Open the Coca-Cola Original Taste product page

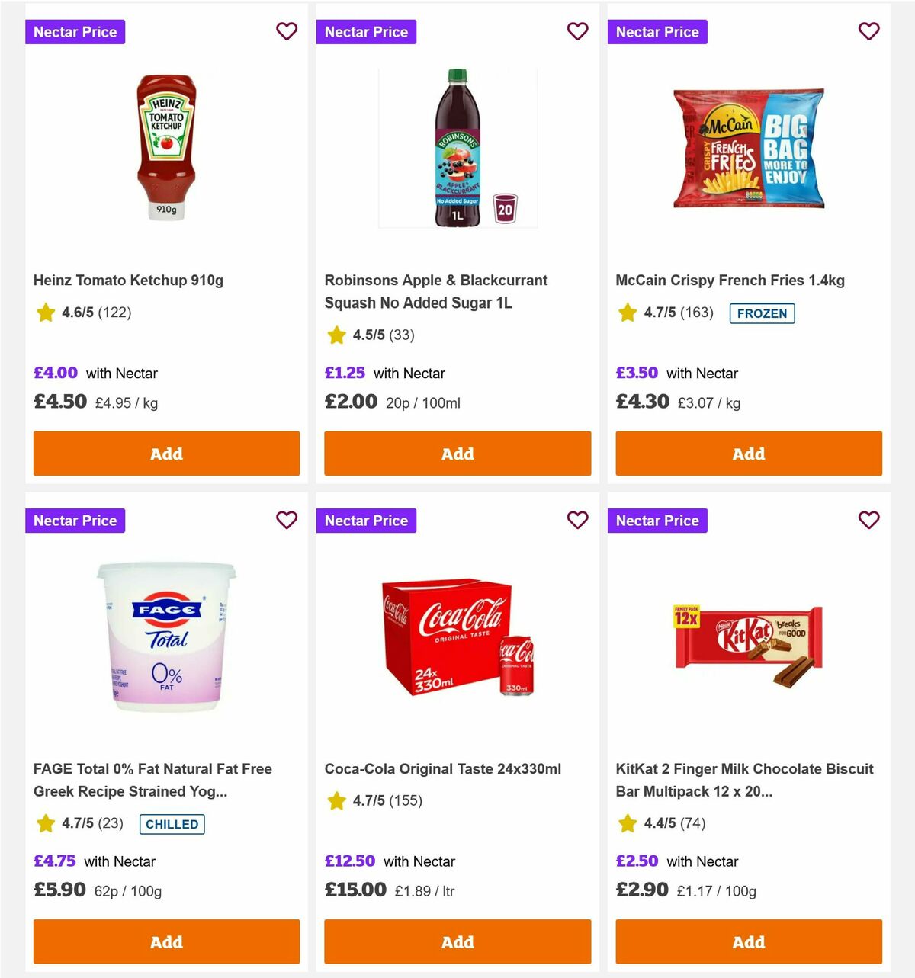point(443,768)
